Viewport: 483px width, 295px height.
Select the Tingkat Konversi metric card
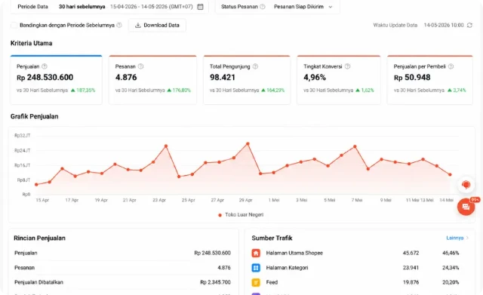click(339, 80)
